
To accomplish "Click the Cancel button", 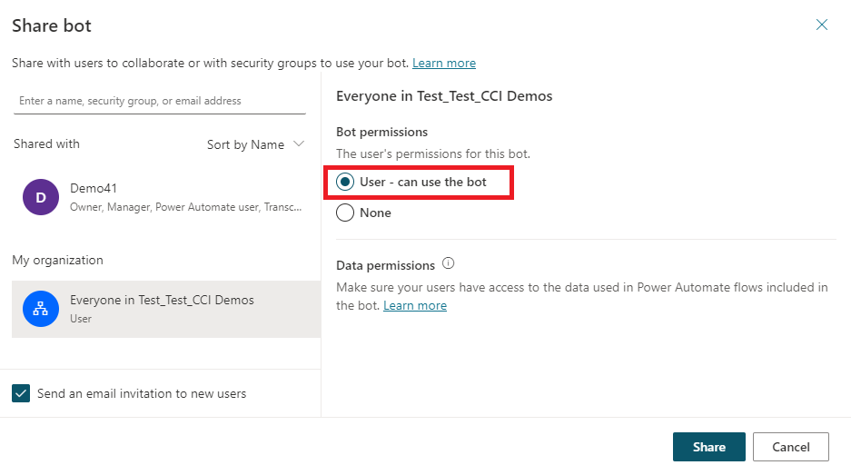I will coord(791,447).
